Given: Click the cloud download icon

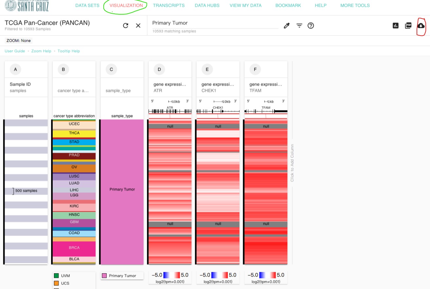Looking at the screenshot, I should [x=421, y=25].
